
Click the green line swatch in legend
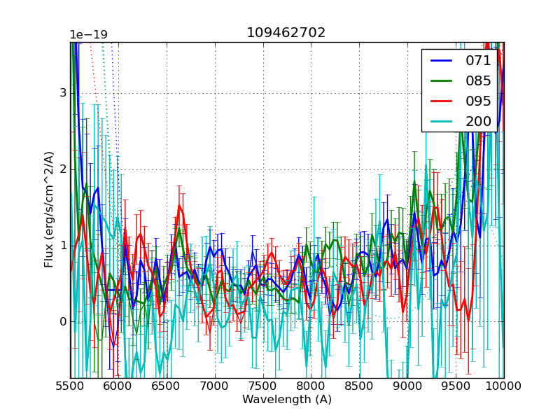[442, 80]
